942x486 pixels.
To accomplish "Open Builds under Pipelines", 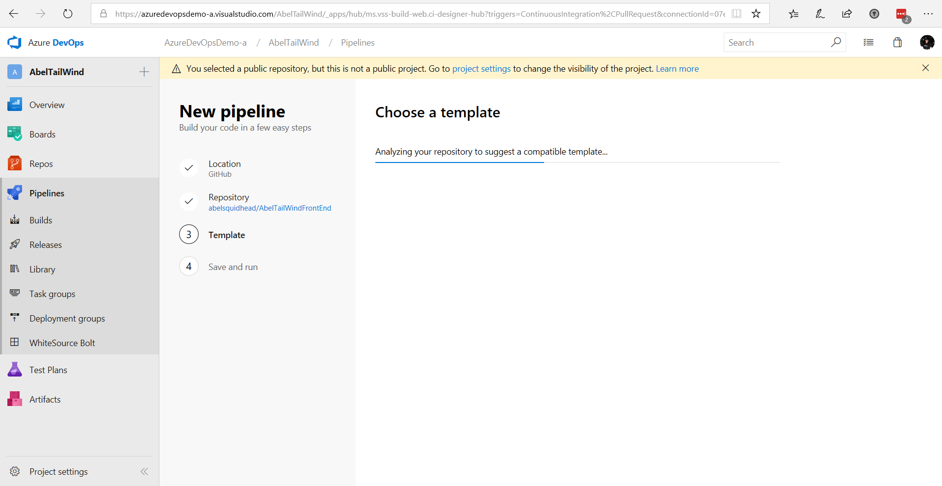I will coord(79,220).
